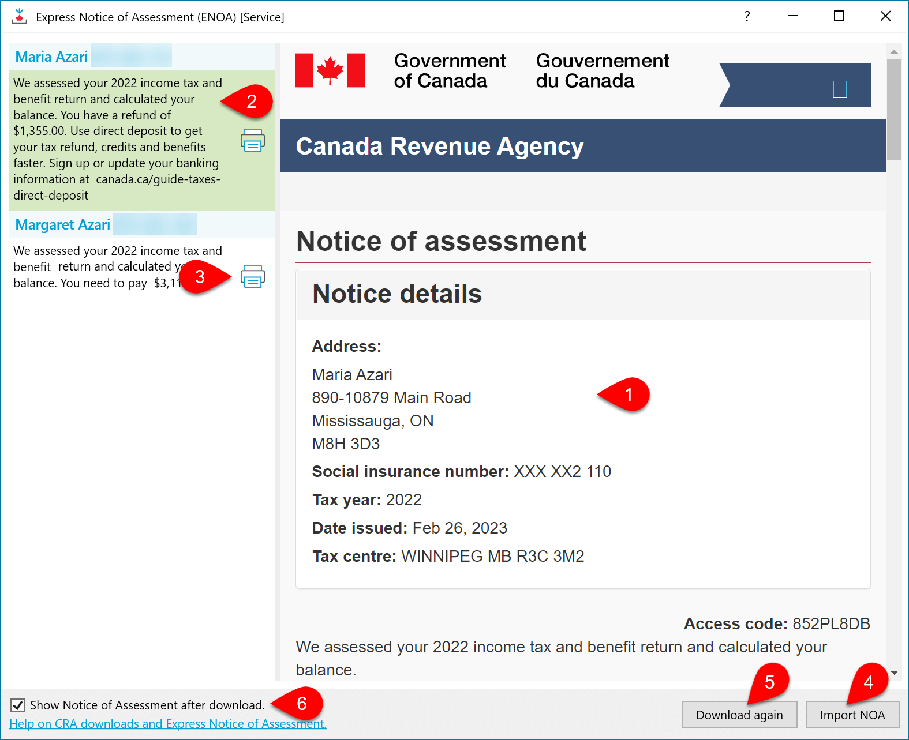Toggle Show Notice of Assessment after download
Image resolution: width=909 pixels, height=740 pixels.
(x=18, y=705)
